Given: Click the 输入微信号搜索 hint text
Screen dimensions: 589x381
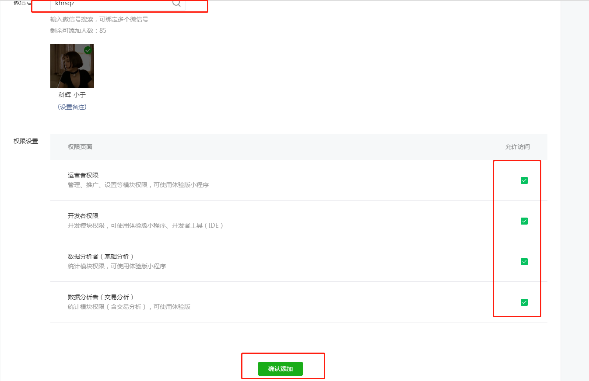Looking at the screenshot, I should pyautogui.click(x=99, y=20).
